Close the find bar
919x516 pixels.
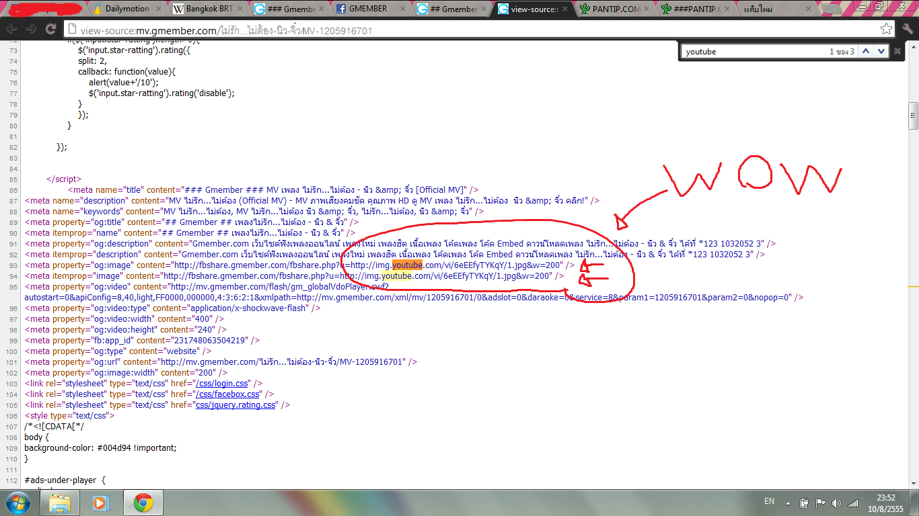(897, 51)
